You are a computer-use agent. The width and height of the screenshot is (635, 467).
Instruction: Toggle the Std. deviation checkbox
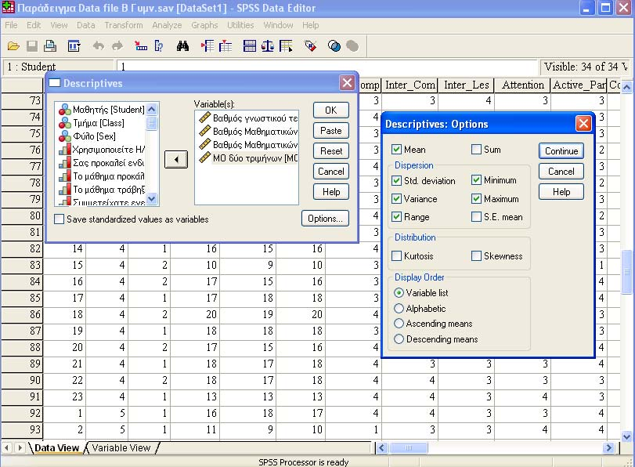(x=396, y=180)
